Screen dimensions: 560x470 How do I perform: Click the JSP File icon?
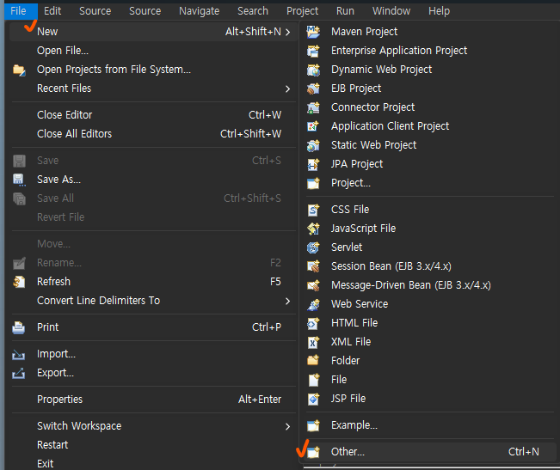(313, 399)
